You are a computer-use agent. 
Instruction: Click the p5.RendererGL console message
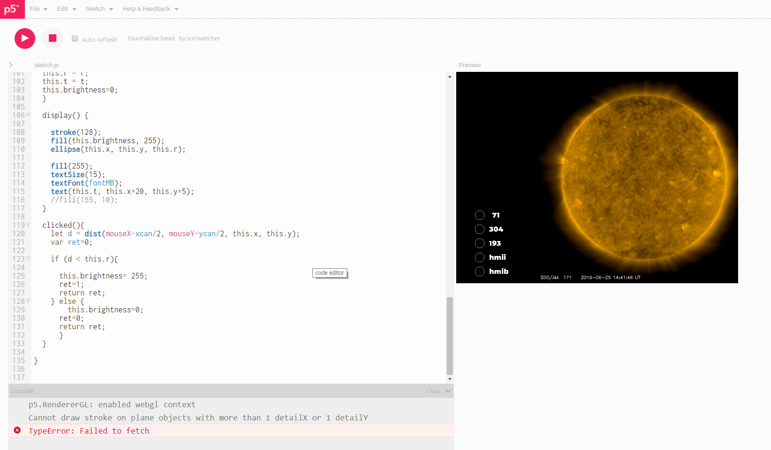(112, 404)
